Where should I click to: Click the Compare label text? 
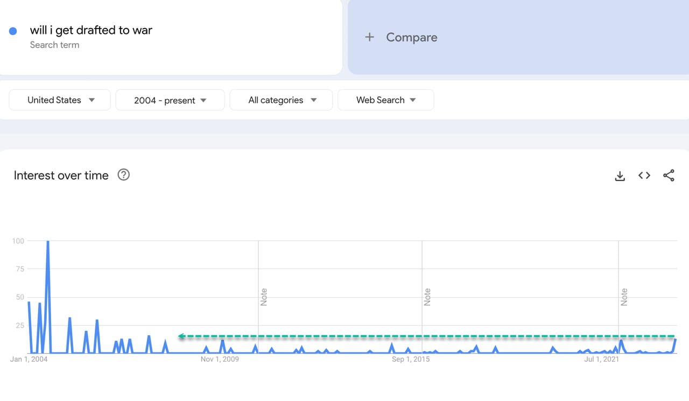(411, 37)
